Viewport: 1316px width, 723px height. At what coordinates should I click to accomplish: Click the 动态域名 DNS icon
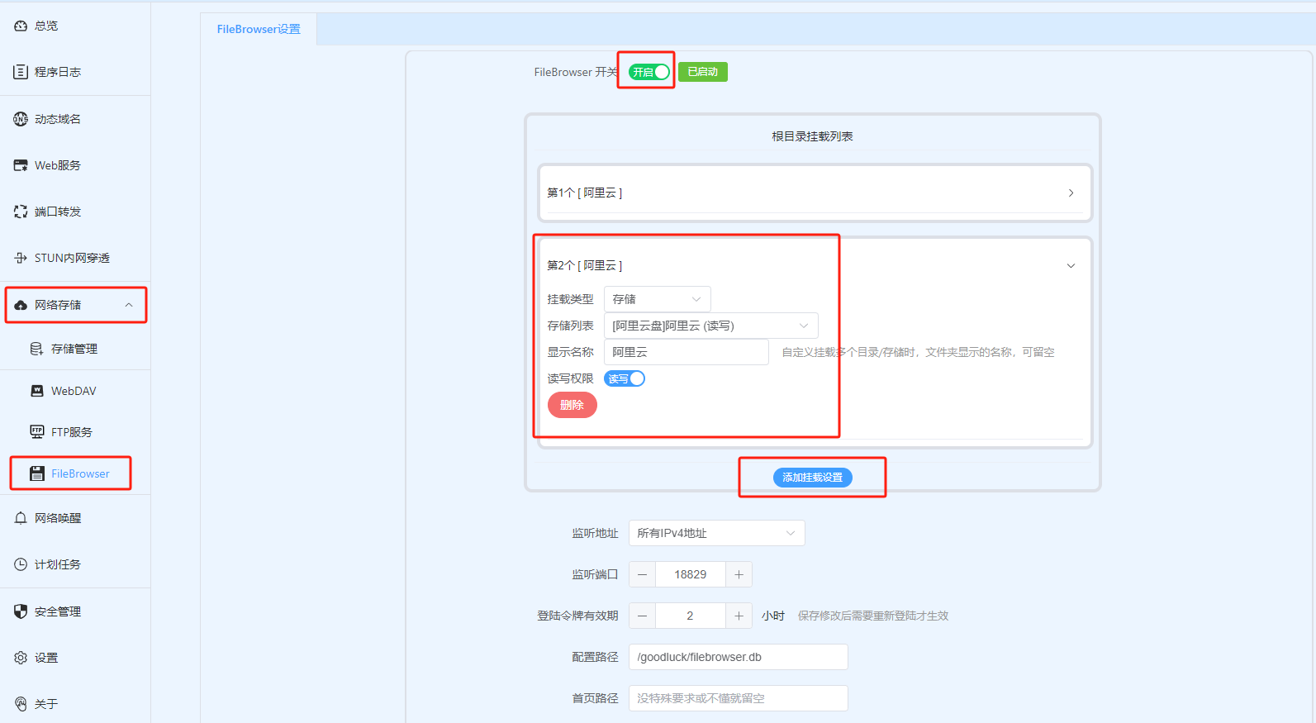pyautogui.click(x=21, y=119)
